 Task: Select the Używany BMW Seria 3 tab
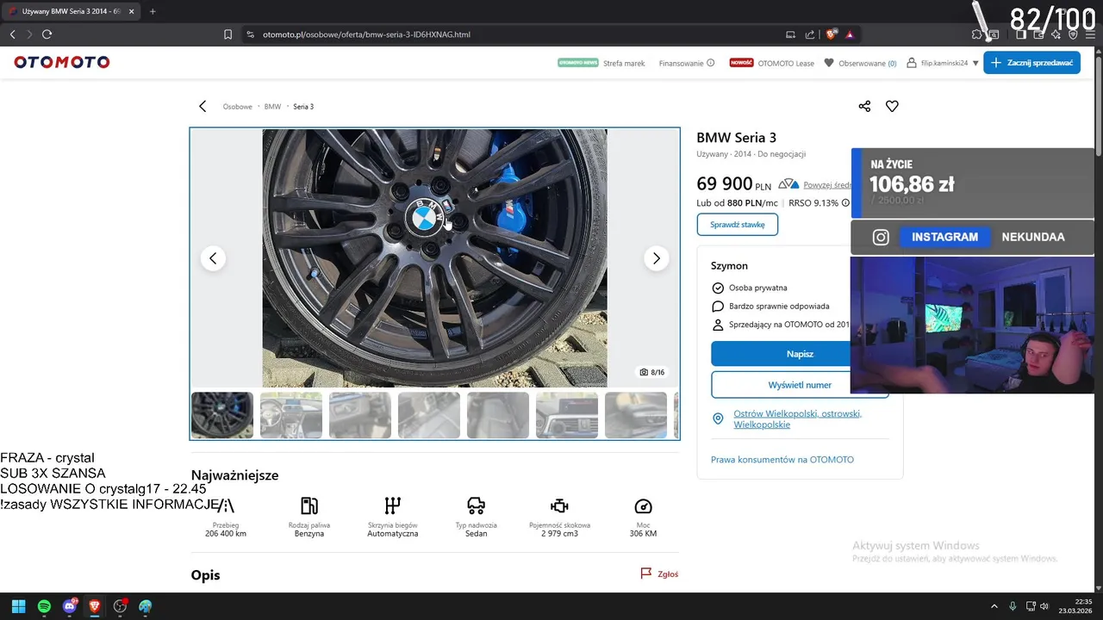click(x=71, y=11)
